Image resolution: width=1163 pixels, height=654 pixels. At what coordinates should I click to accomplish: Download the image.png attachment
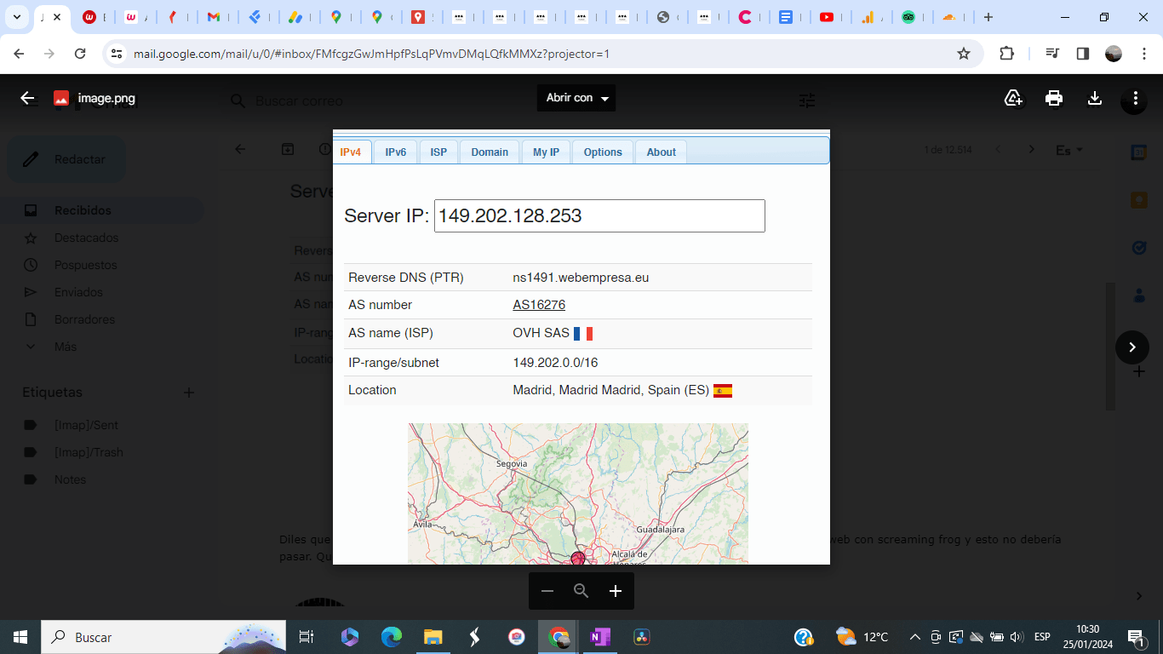tap(1095, 98)
